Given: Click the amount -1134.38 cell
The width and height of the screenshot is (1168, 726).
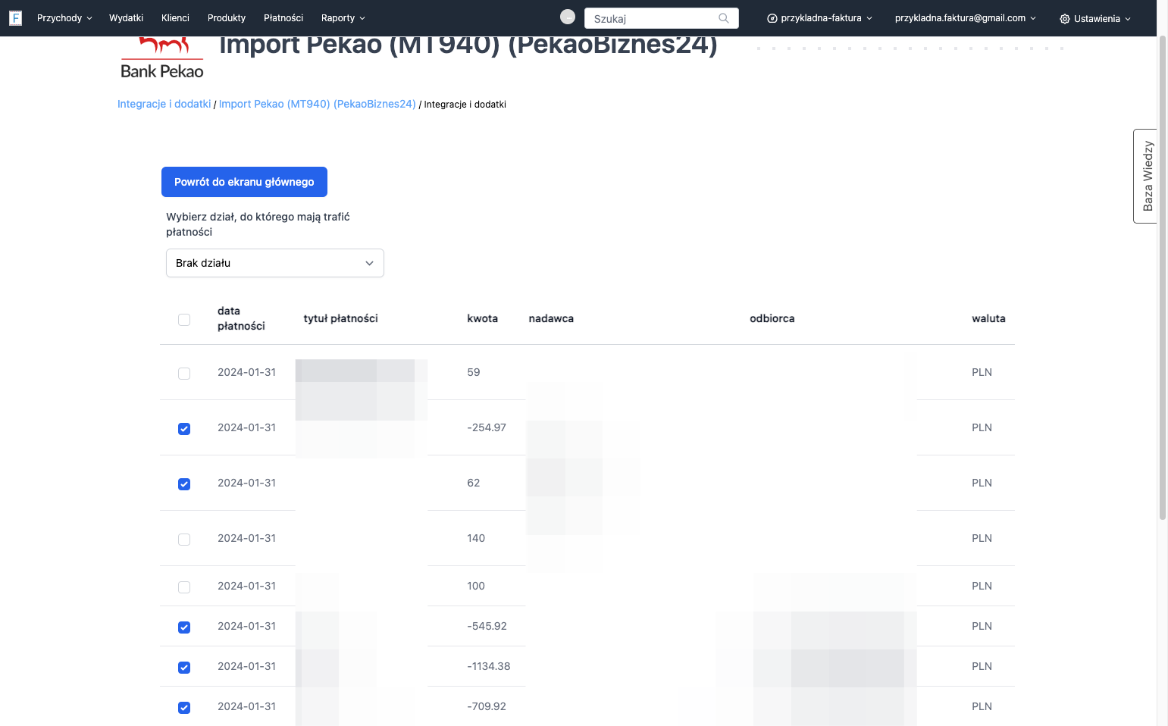Looking at the screenshot, I should point(489,666).
